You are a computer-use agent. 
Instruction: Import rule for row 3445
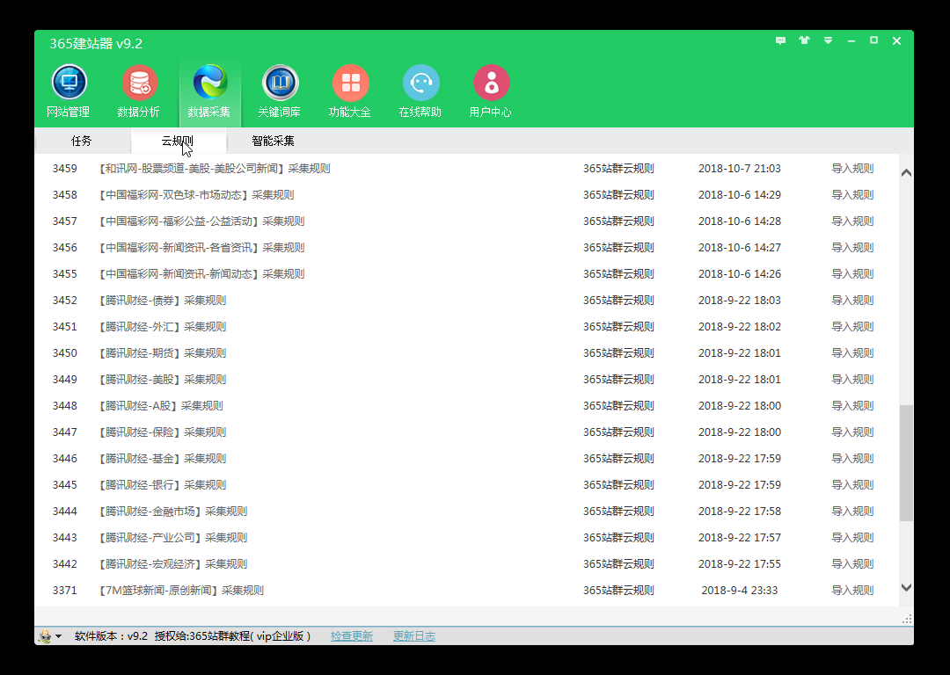click(x=852, y=485)
